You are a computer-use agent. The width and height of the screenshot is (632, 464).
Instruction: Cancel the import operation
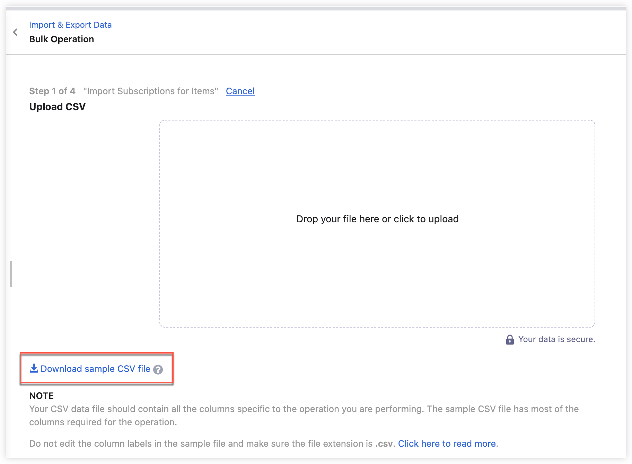pos(240,91)
